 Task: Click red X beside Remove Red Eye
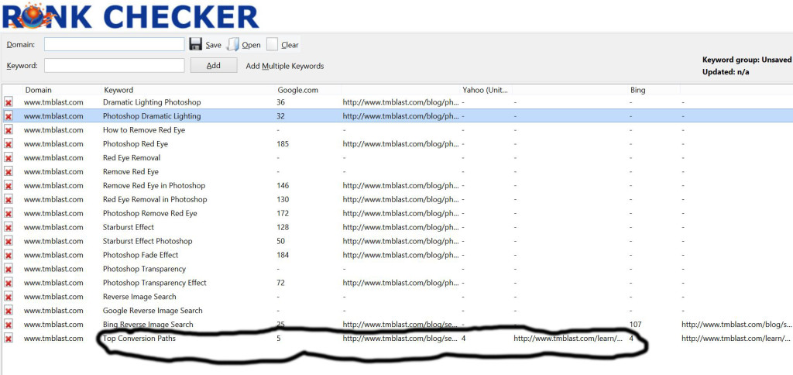click(8, 172)
